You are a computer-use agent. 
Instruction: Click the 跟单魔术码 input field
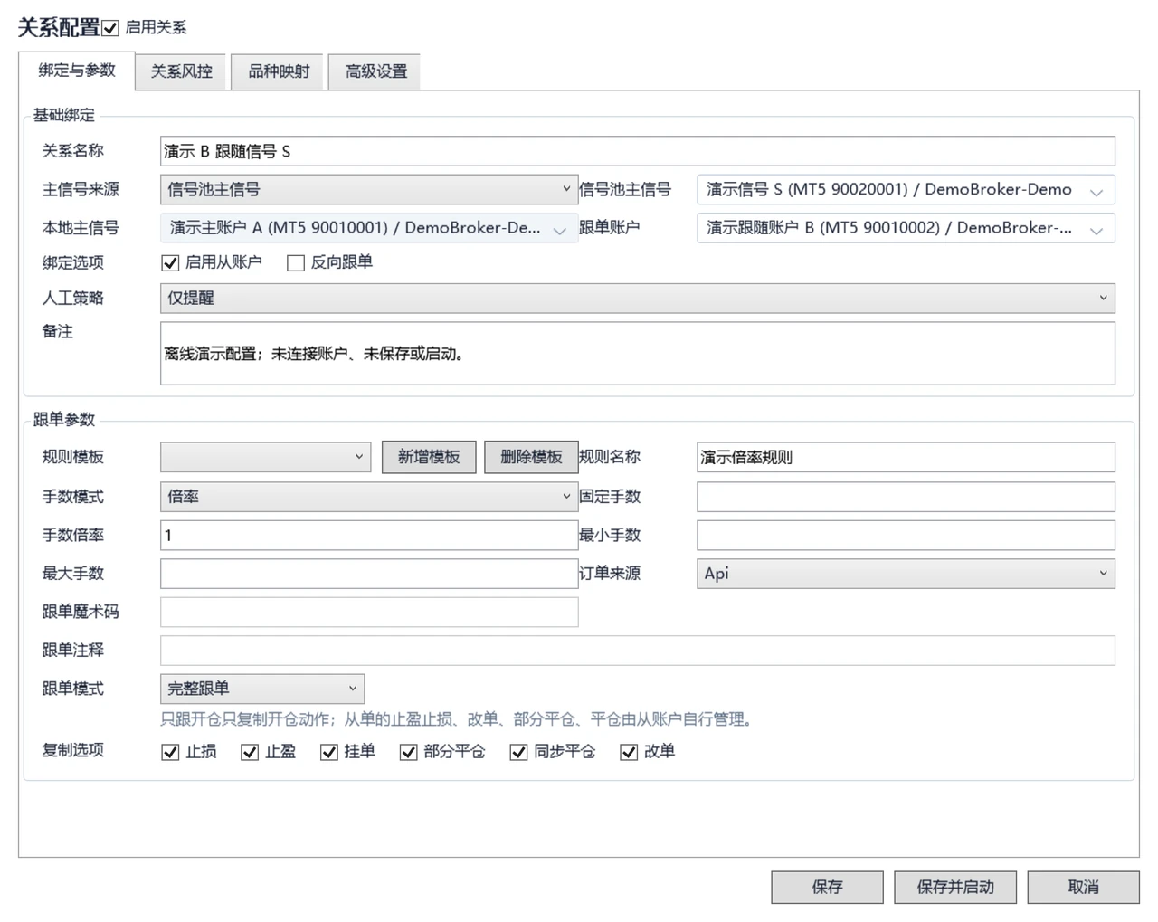369,612
